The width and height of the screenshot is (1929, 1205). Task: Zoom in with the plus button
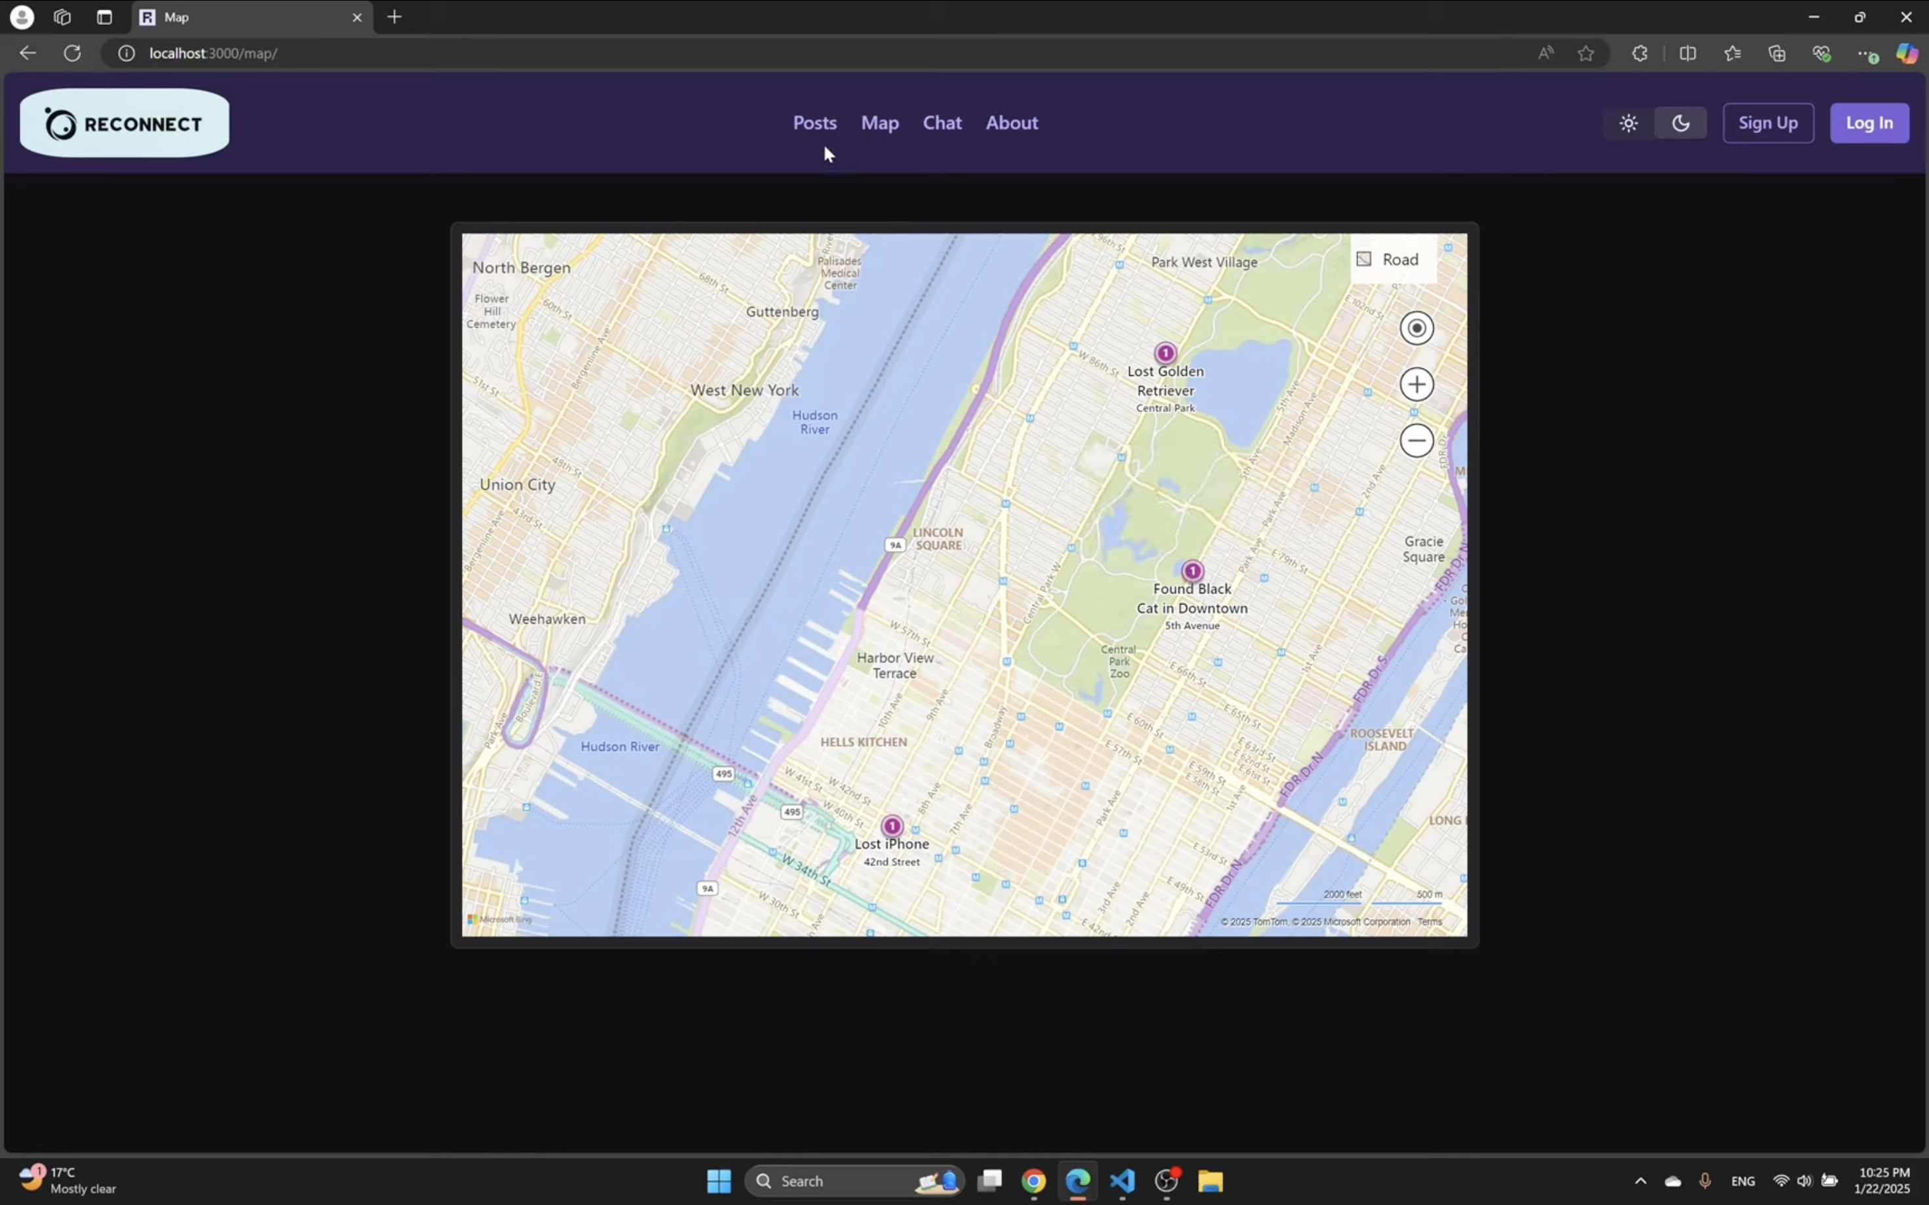1417,385
